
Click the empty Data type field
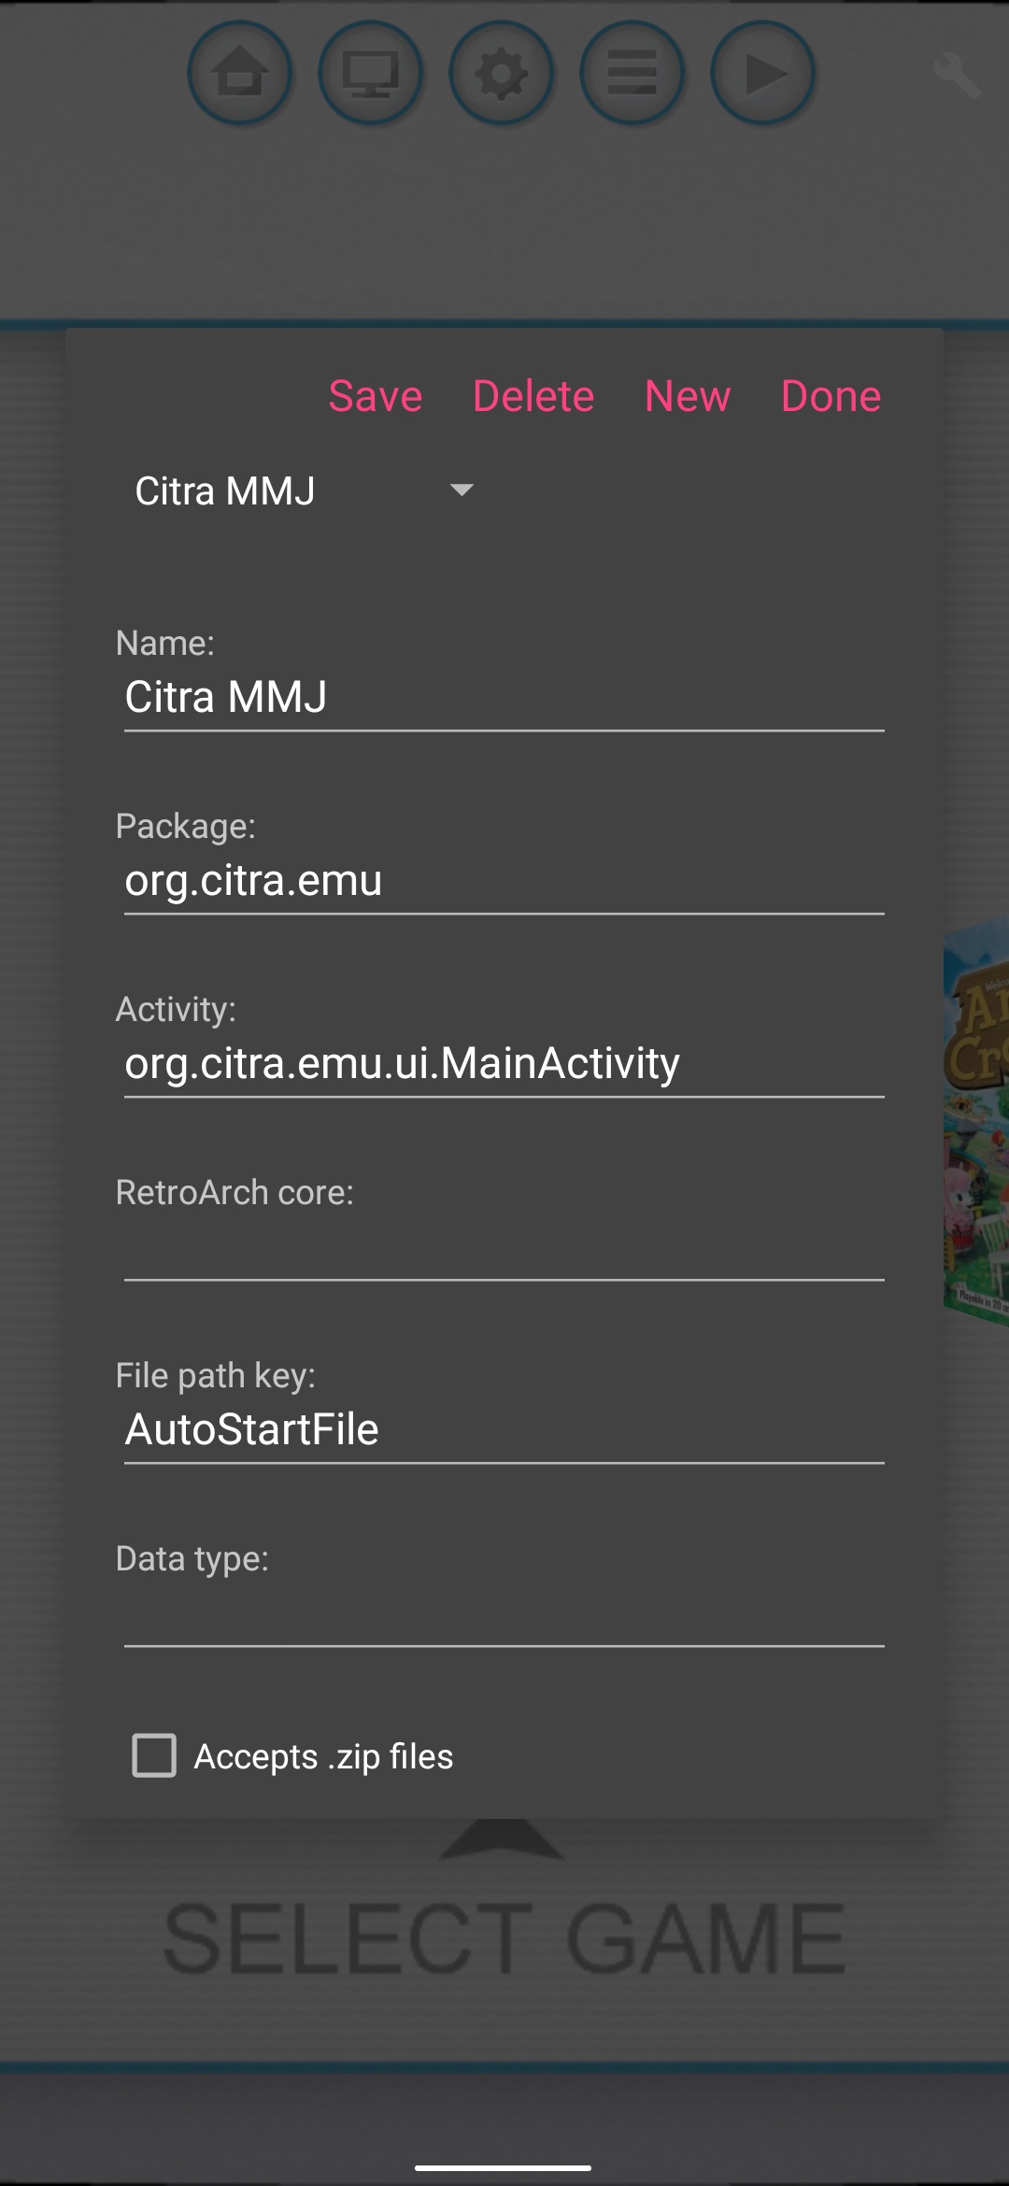pyautogui.click(x=504, y=1616)
